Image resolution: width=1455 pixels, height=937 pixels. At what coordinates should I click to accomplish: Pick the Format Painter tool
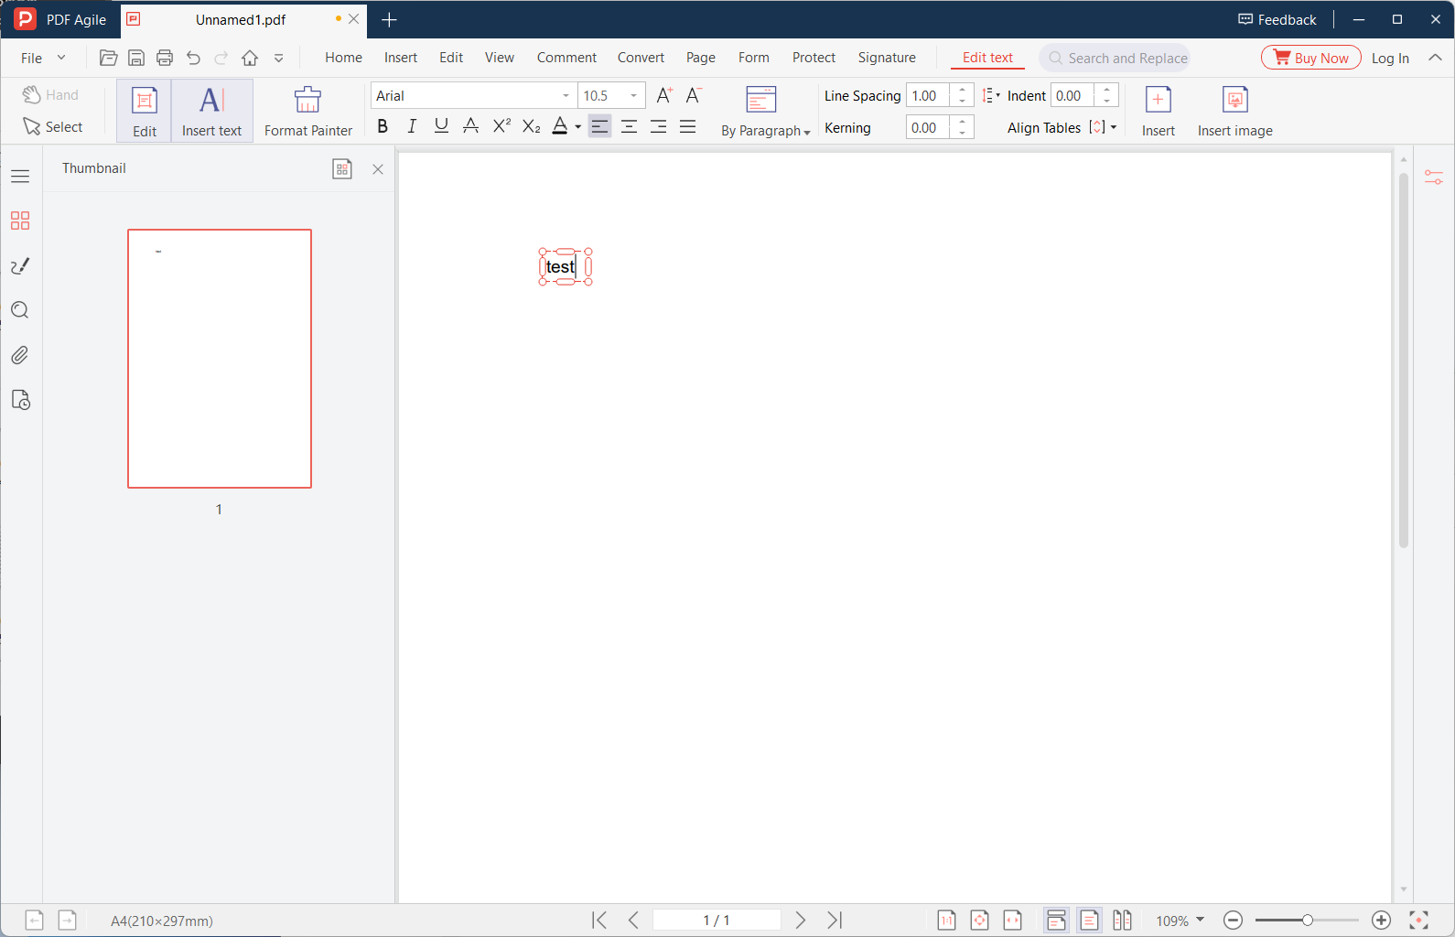pos(308,111)
